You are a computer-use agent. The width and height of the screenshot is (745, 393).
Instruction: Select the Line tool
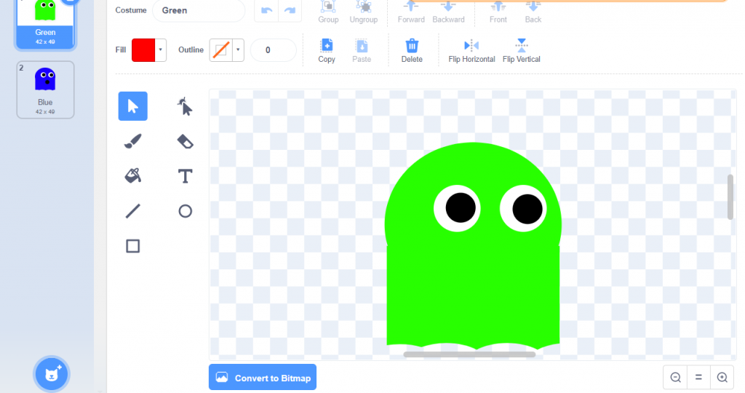pos(132,211)
